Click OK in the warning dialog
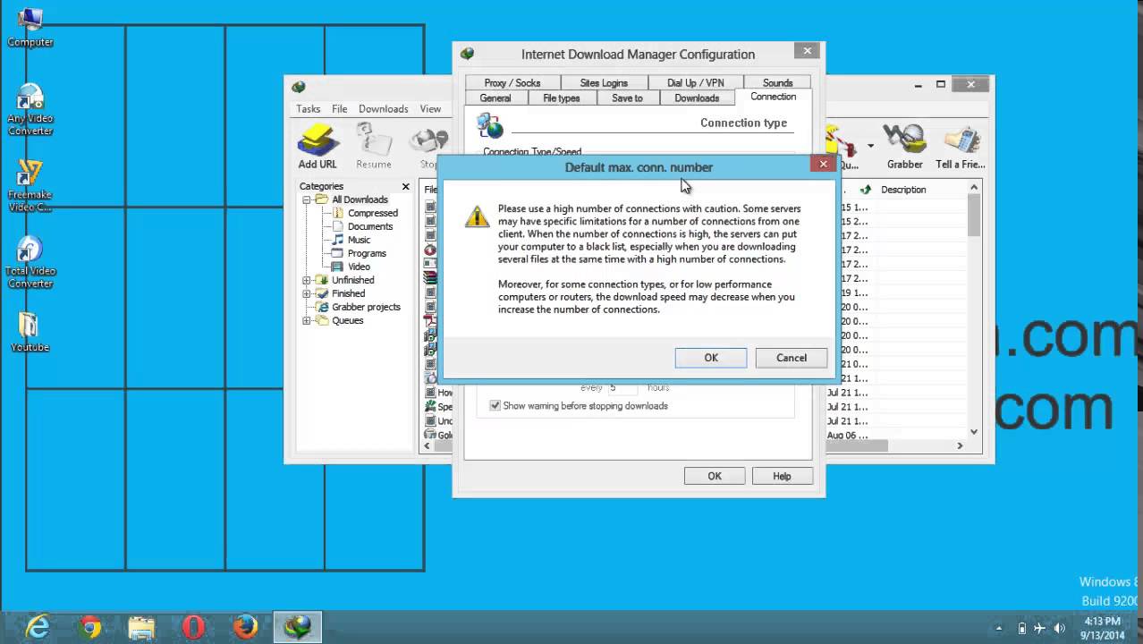 tap(711, 358)
